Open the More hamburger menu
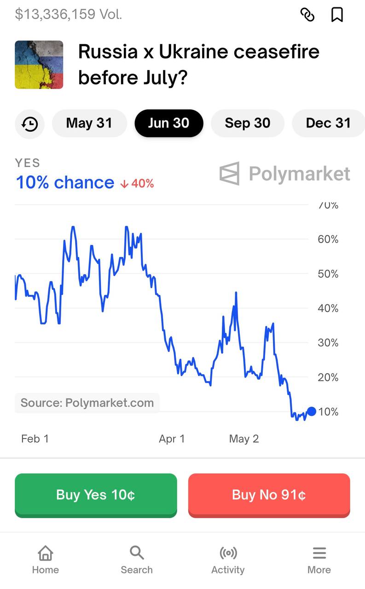The width and height of the screenshot is (365, 589). (319, 560)
